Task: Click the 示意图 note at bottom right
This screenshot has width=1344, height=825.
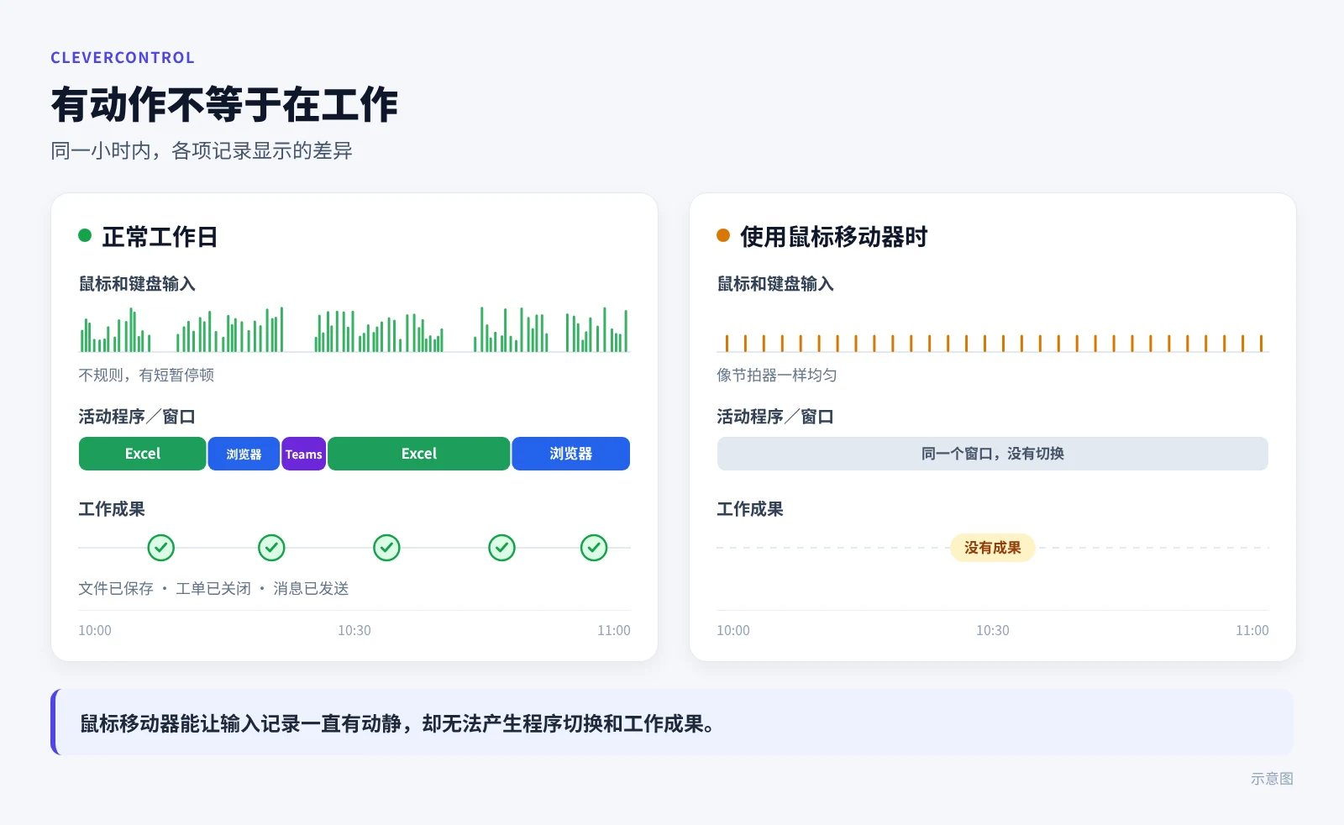Action: (1272, 779)
